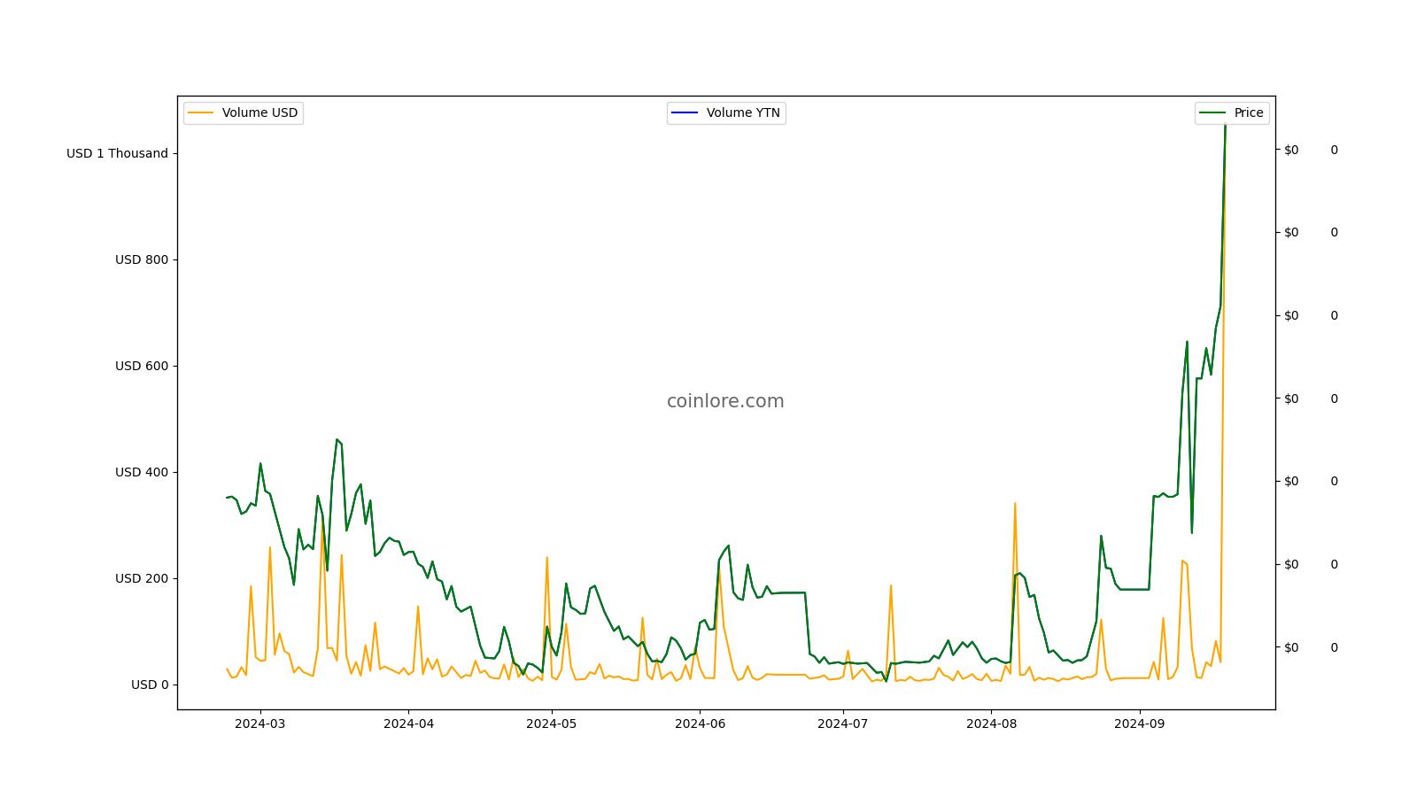Click the orange Volume USD legend line
Image resolution: width=1417 pixels, height=797 pixels.
(x=201, y=112)
